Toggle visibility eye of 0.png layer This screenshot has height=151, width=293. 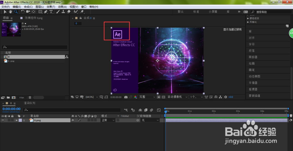(3, 120)
